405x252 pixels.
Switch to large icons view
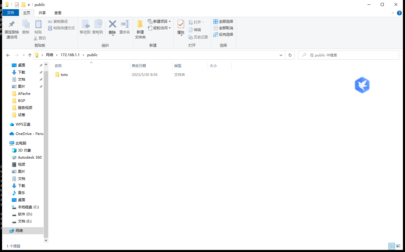click(398, 246)
